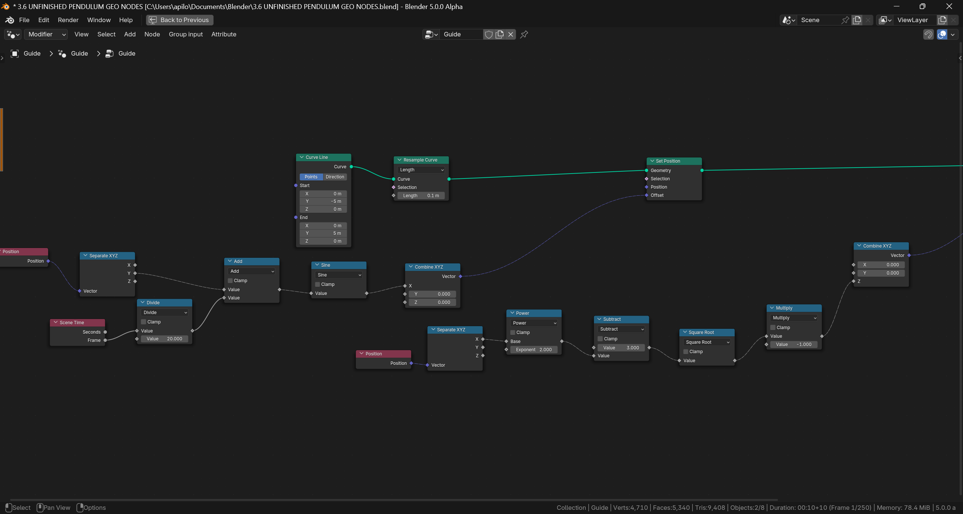Select Direction mode on Curve Line node

coord(335,177)
